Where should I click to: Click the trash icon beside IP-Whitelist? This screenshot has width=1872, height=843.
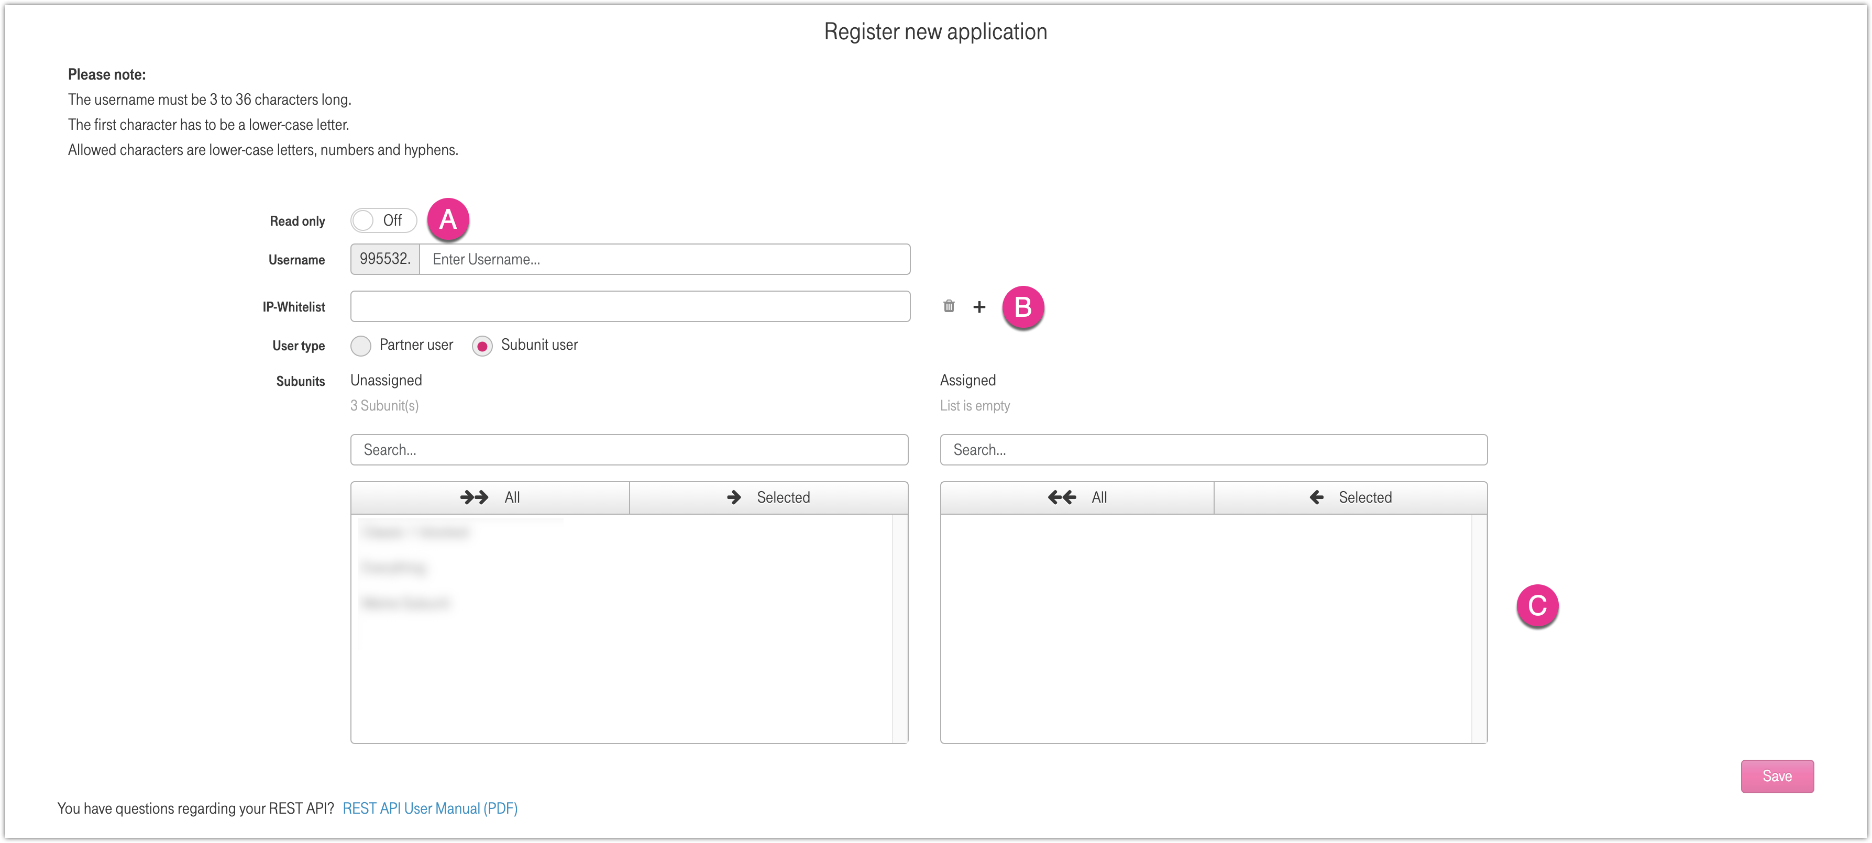pos(949,306)
